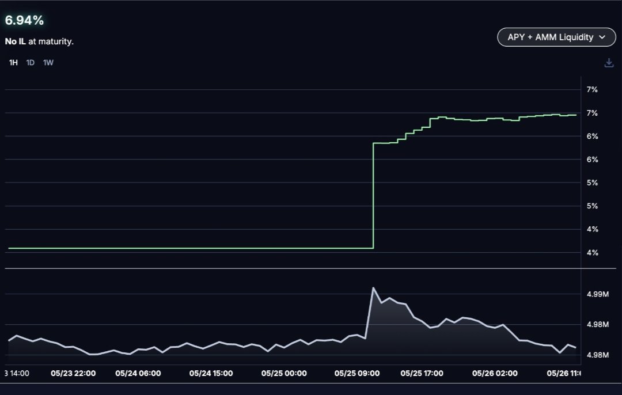Select the 1H timeframe tab

pos(13,63)
